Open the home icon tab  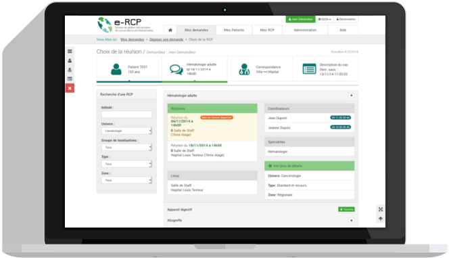tap(170, 30)
